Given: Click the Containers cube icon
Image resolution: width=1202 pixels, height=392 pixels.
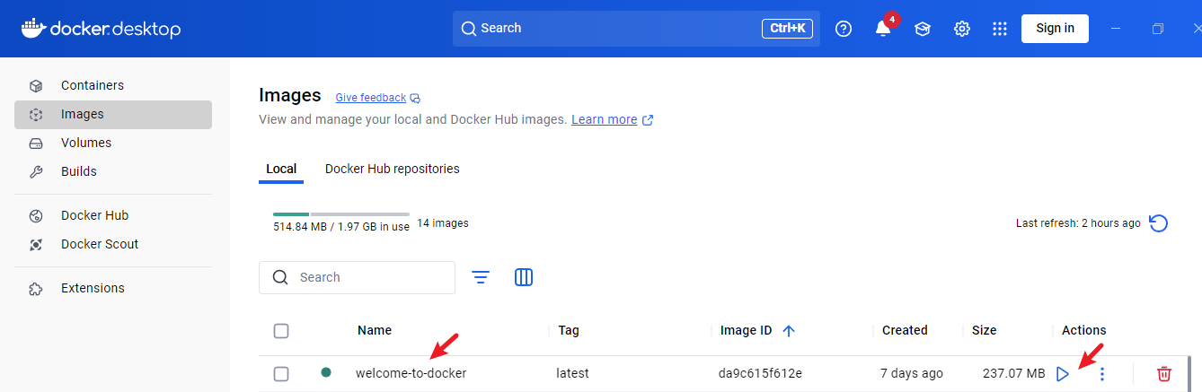Looking at the screenshot, I should pyautogui.click(x=36, y=86).
